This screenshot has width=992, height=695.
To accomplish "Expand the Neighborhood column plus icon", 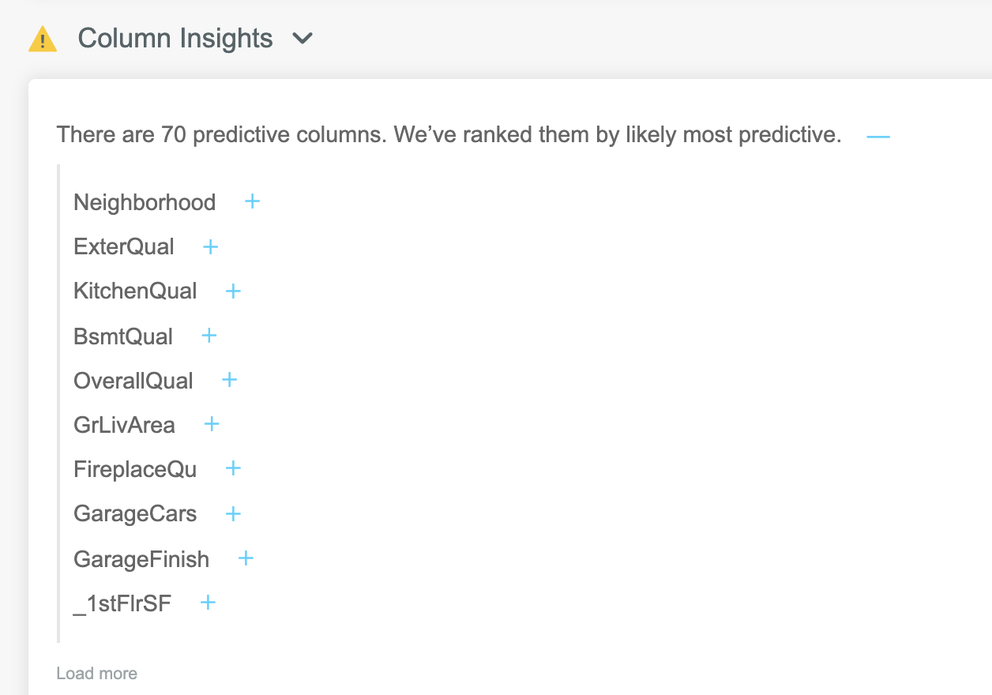I will (x=252, y=201).
